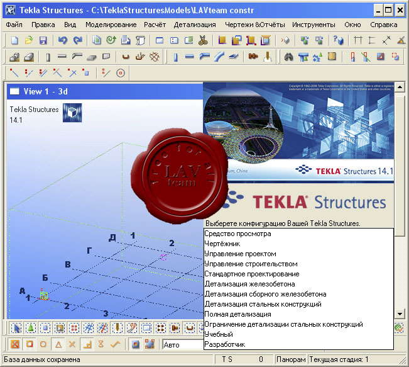Open the Инструменты menu
Image resolution: width=409 pixels, height=367 pixels.
(x=314, y=25)
